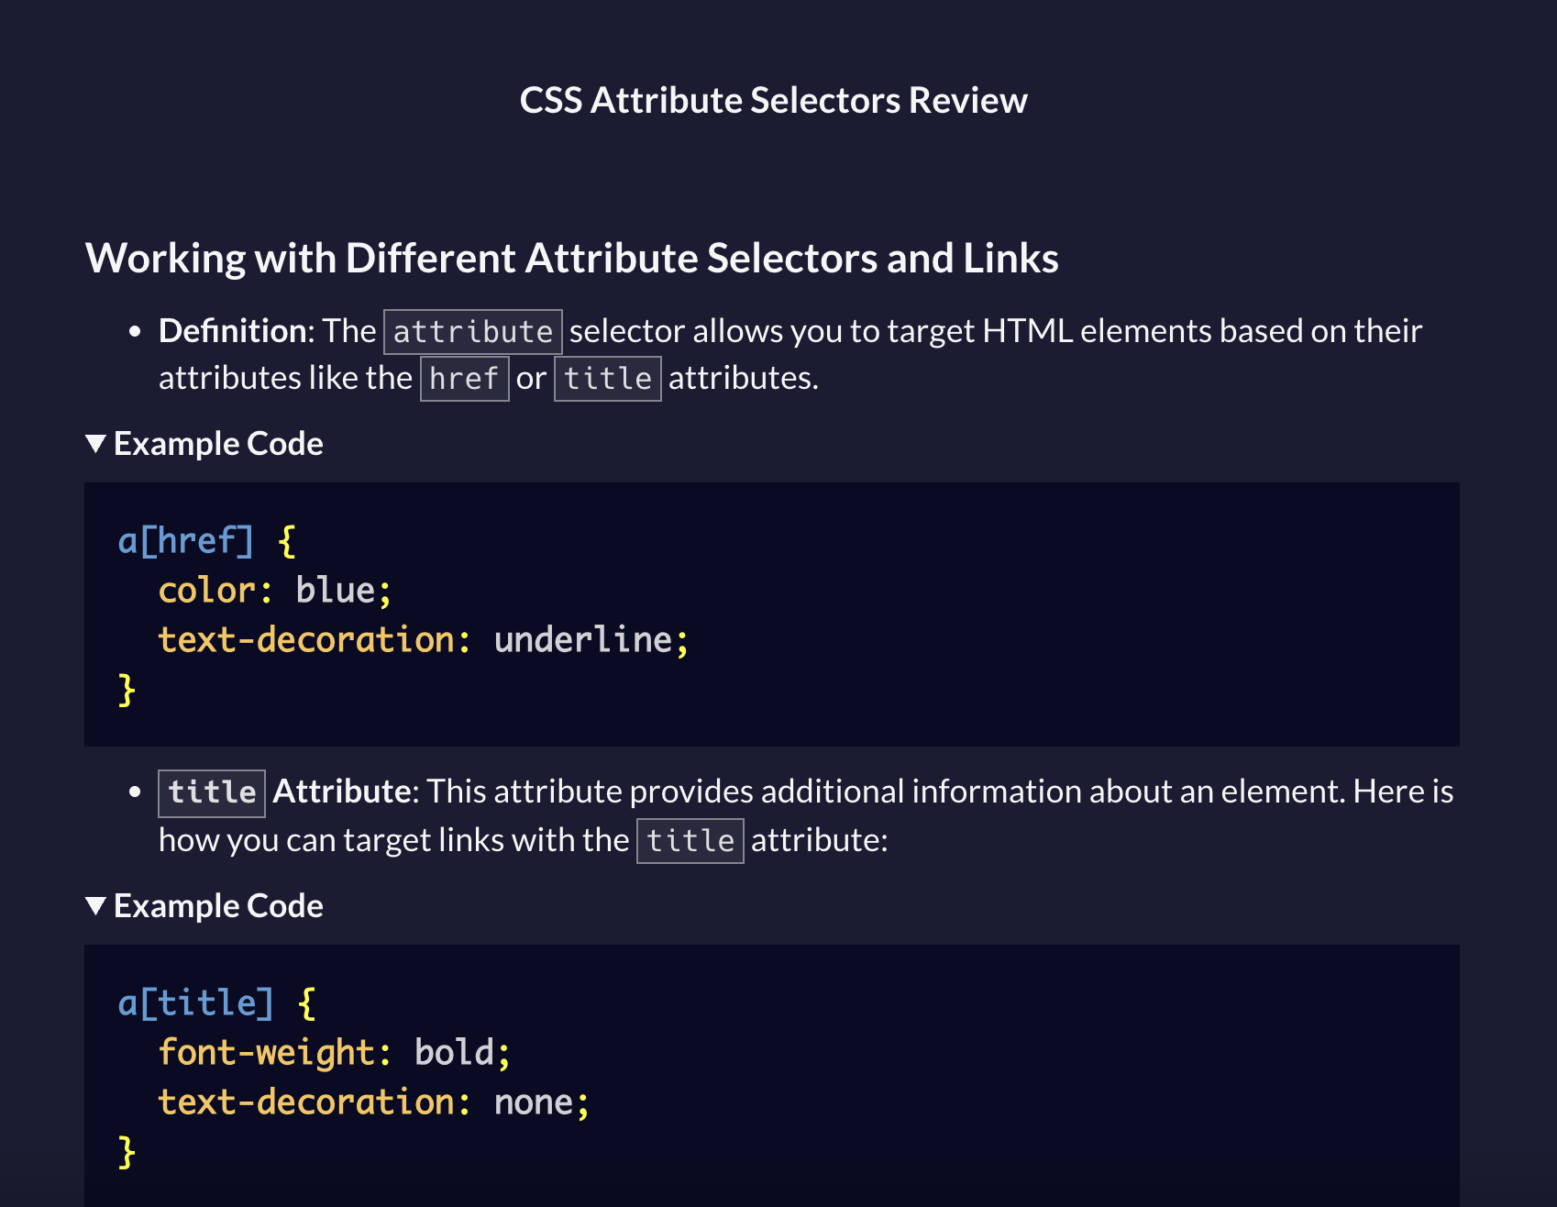Click the a[title] selector in the code block

pyautogui.click(x=195, y=1003)
